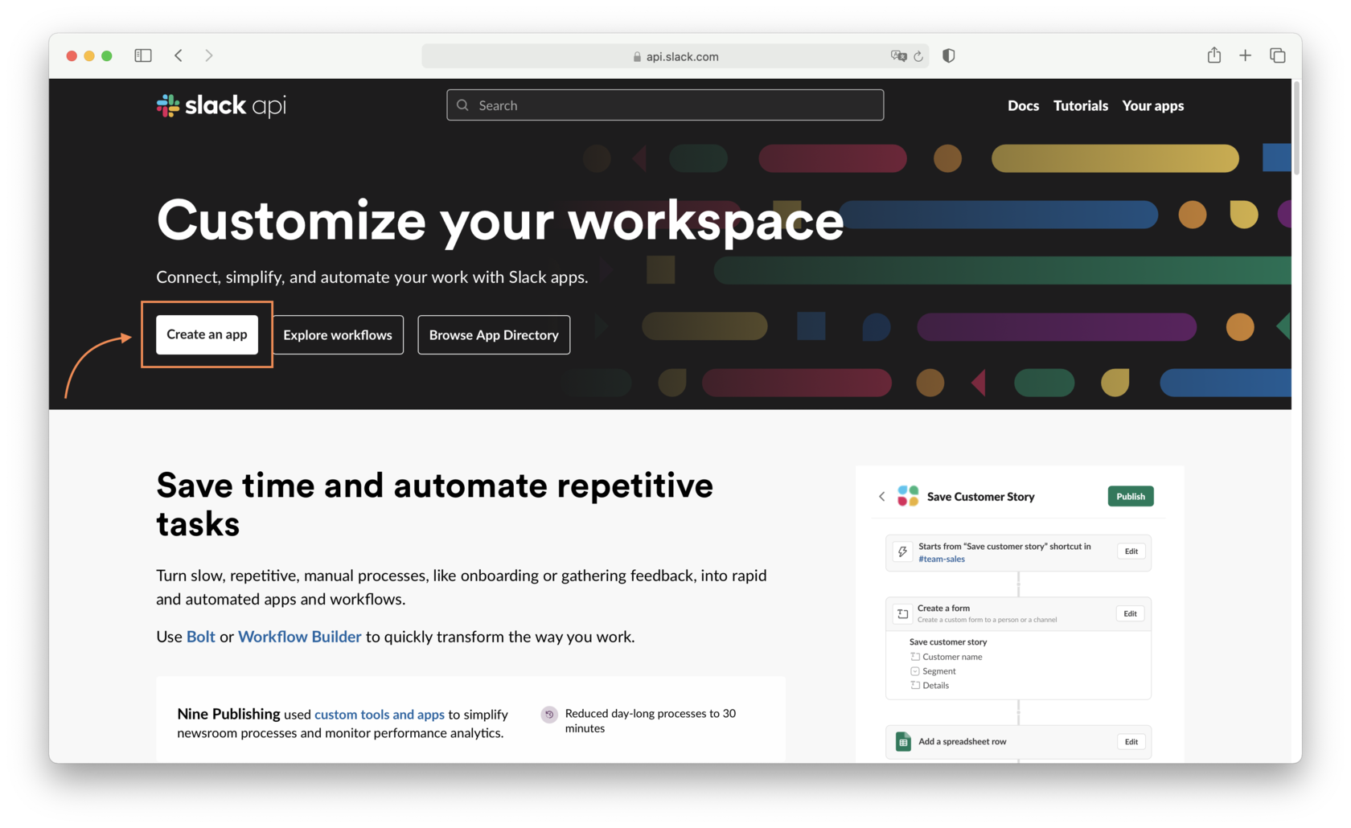Click the #team-sales channel link
This screenshot has height=828, width=1351.
pyautogui.click(x=942, y=559)
